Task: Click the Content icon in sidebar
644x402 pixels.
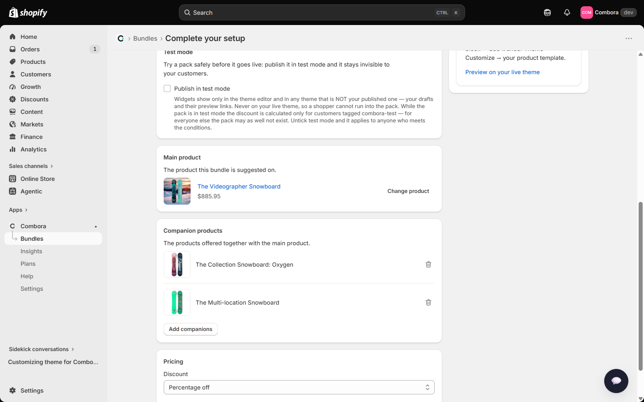Action: 13,112
